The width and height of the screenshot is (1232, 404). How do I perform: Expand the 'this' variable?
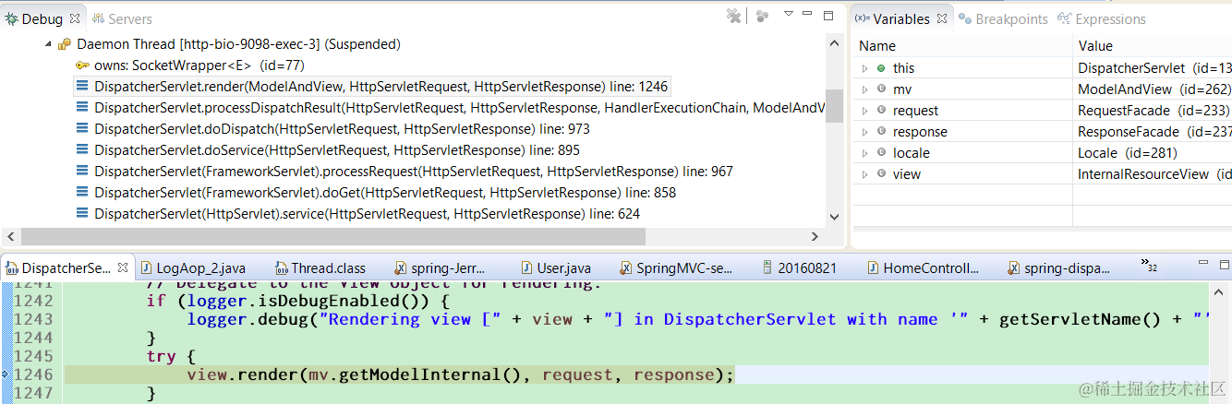point(865,68)
